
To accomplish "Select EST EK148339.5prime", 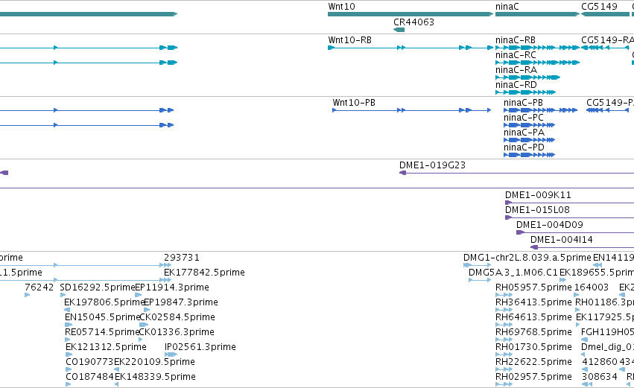I will coord(155,378).
